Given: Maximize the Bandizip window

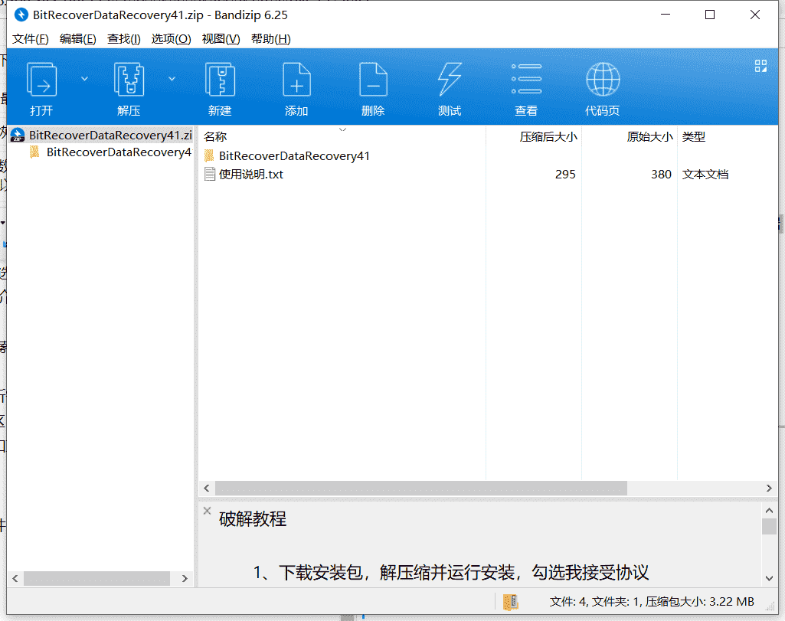Looking at the screenshot, I should pos(710,15).
